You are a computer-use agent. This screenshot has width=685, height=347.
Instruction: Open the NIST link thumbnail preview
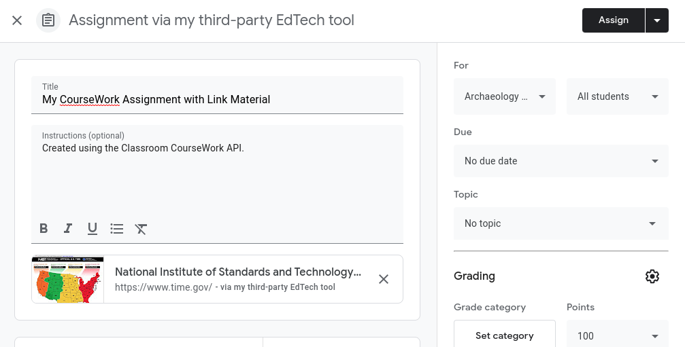[x=68, y=279]
